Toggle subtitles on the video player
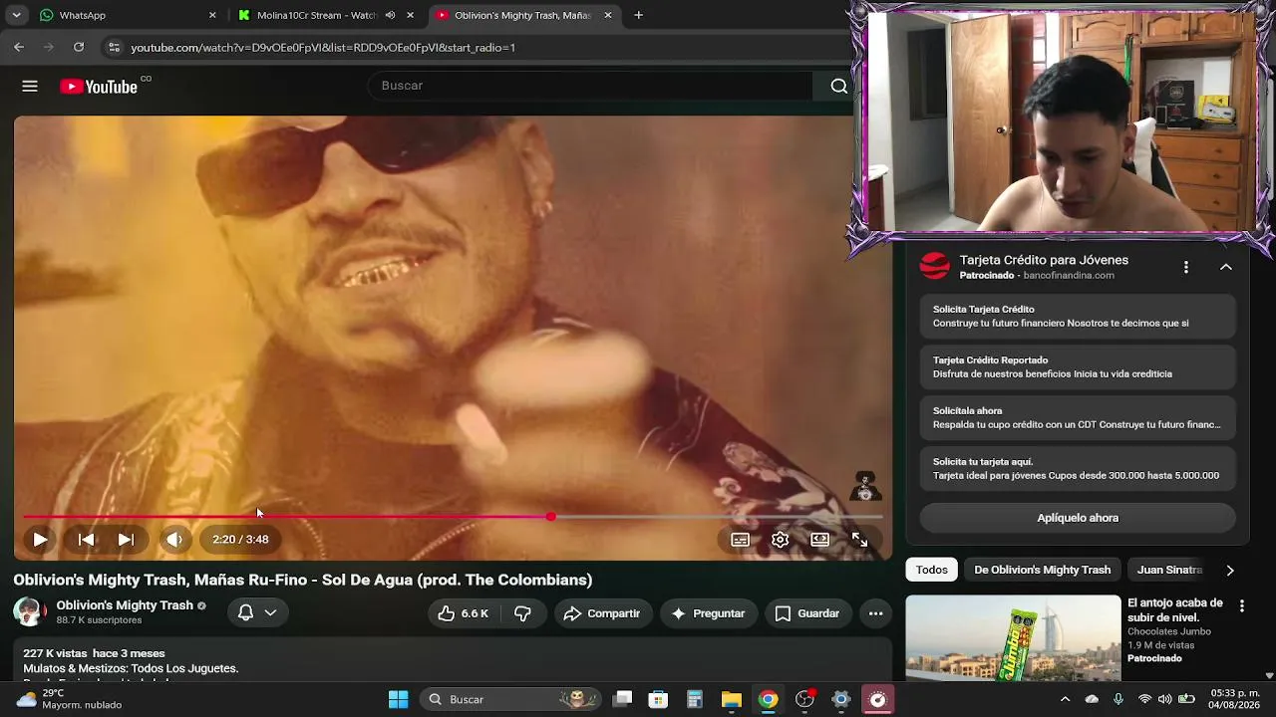This screenshot has height=717, width=1276. 741,540
